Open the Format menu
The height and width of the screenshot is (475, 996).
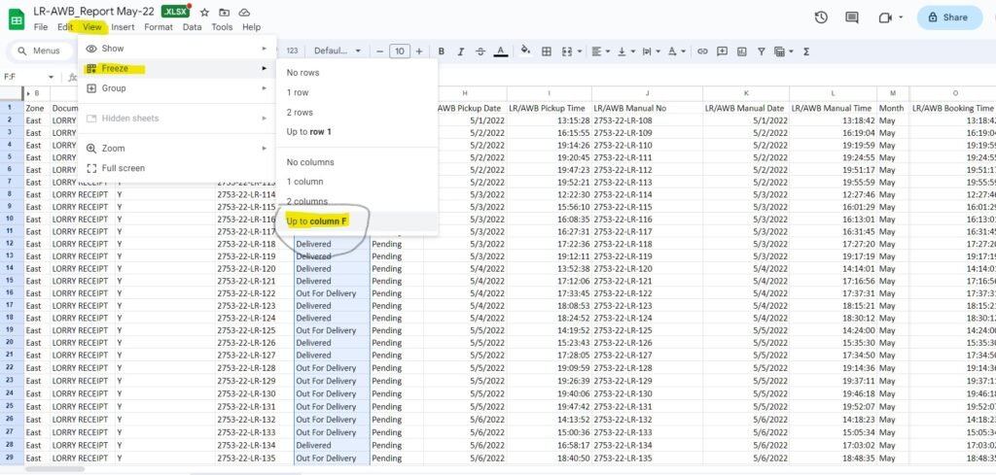(159, 27)
